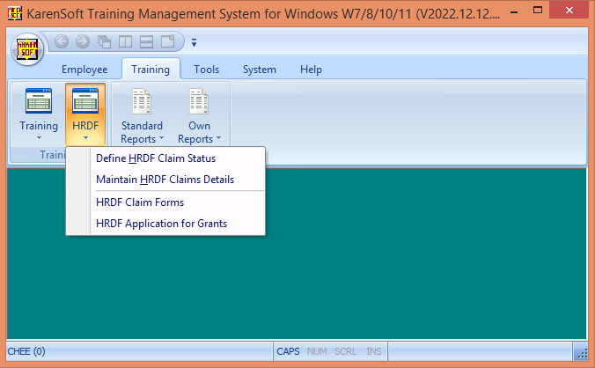Expand the quick access toolbar customize arrow
Screen dimensions: 595x368
tap(194, 42)
